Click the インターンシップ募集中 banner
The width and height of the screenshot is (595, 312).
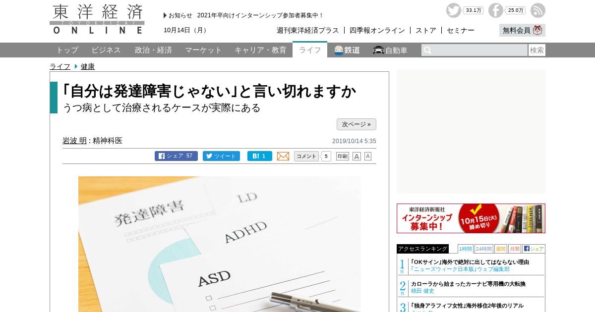471,218
